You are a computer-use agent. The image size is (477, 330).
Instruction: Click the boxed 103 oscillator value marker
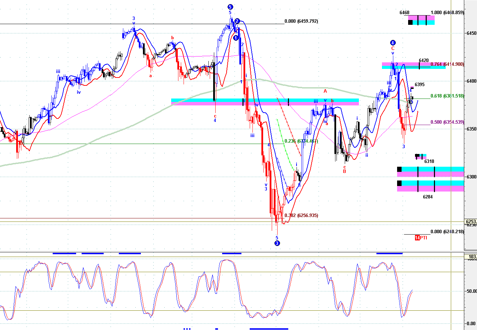pyautogui.click(x=471, y=257)
